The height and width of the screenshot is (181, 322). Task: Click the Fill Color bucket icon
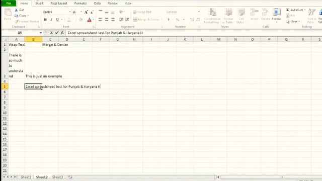coord(80,20)
